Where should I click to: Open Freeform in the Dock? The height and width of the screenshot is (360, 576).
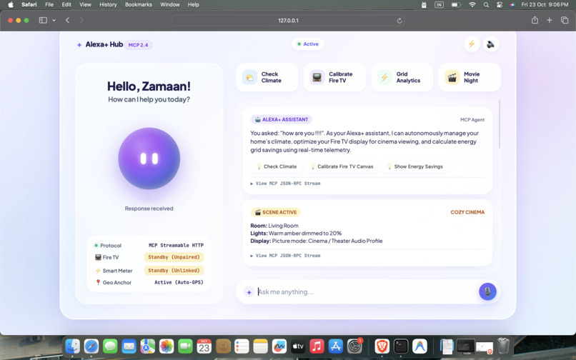(x=279, y=346)
